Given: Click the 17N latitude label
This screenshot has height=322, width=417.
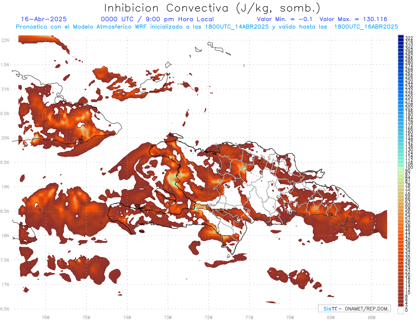Looking at the screenshot, I should 5,284.
